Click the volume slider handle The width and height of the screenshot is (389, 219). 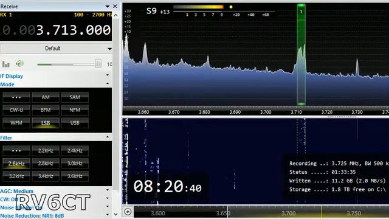point(98,64)
